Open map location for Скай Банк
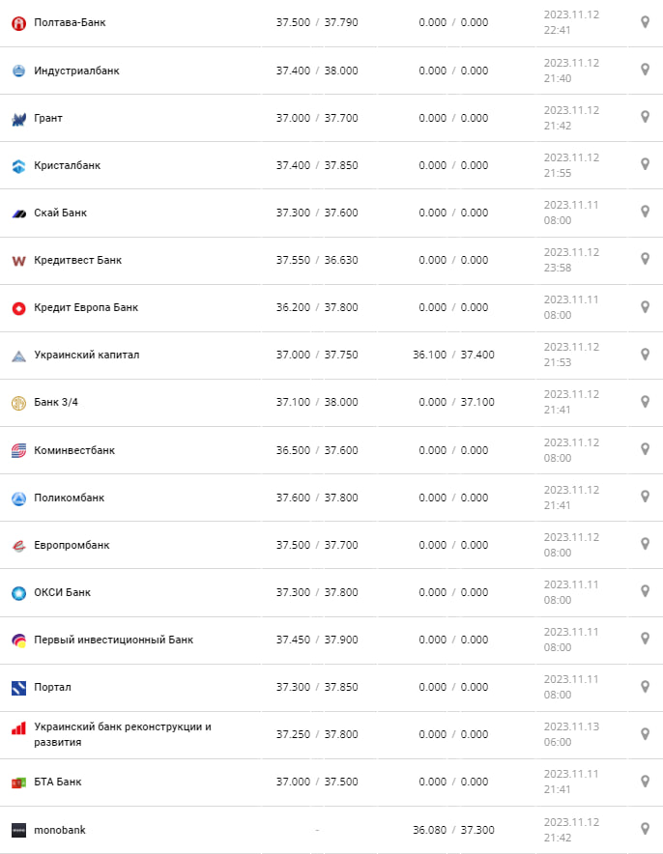The width and height of the screenshot is (663, 854). (645, 212)
